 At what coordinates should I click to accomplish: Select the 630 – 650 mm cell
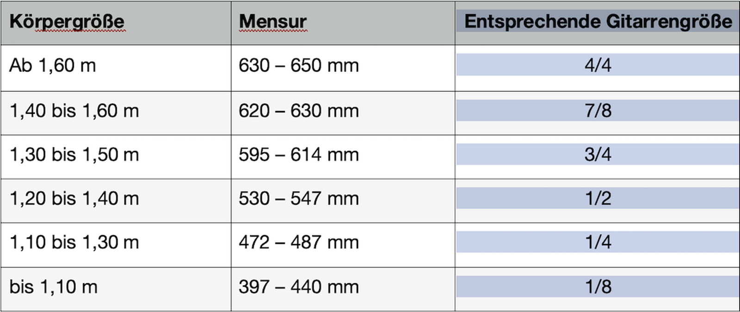coord(299,66)
